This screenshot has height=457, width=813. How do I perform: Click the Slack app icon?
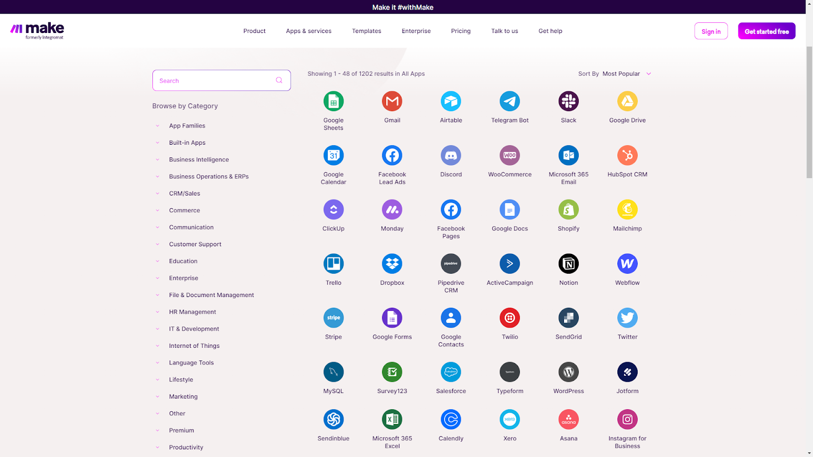[x=569, y=101]
